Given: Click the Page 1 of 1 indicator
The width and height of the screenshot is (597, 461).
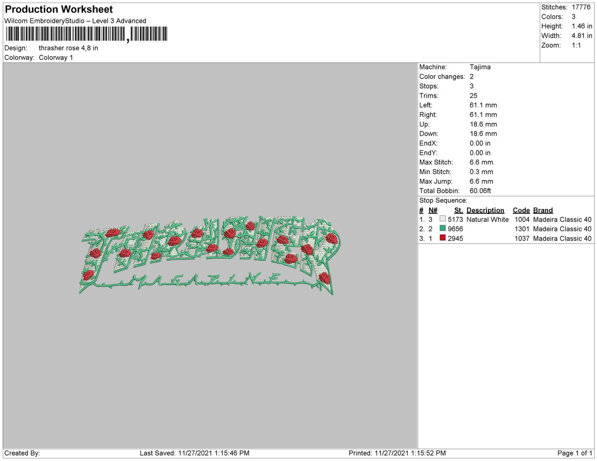Looking at the screenshot, I should click(575, 453).
